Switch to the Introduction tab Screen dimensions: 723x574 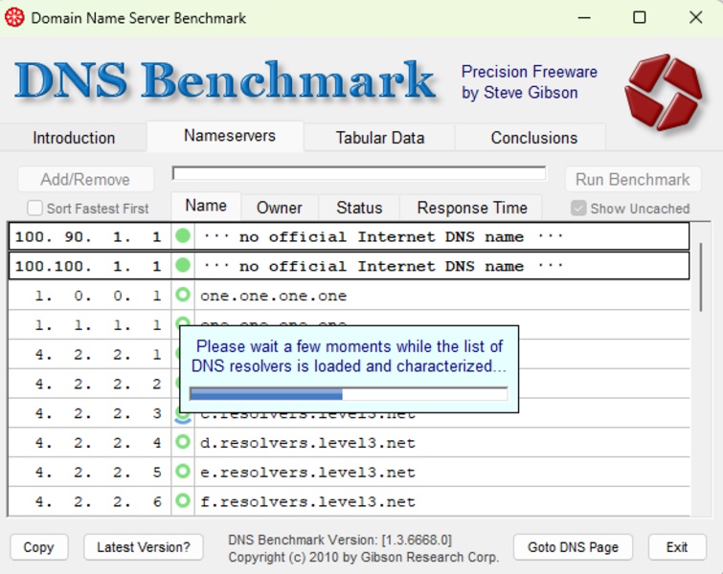coord(74,138)
